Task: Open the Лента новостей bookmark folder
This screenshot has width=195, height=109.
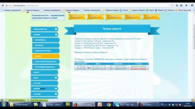Action: click(183, 10)
